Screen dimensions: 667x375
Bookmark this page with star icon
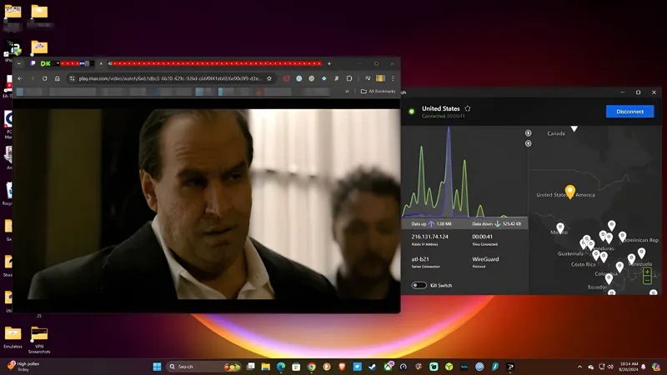click(x=270, y=78)
